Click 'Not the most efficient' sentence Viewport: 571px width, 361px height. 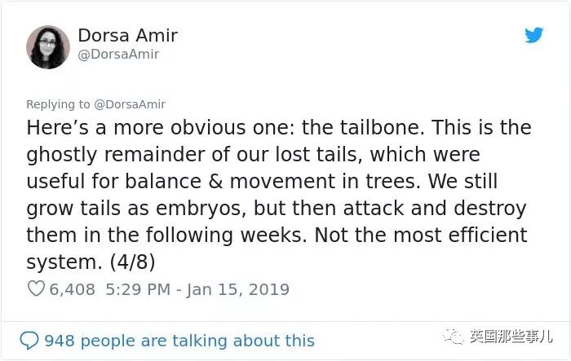[x=421, y=235]
